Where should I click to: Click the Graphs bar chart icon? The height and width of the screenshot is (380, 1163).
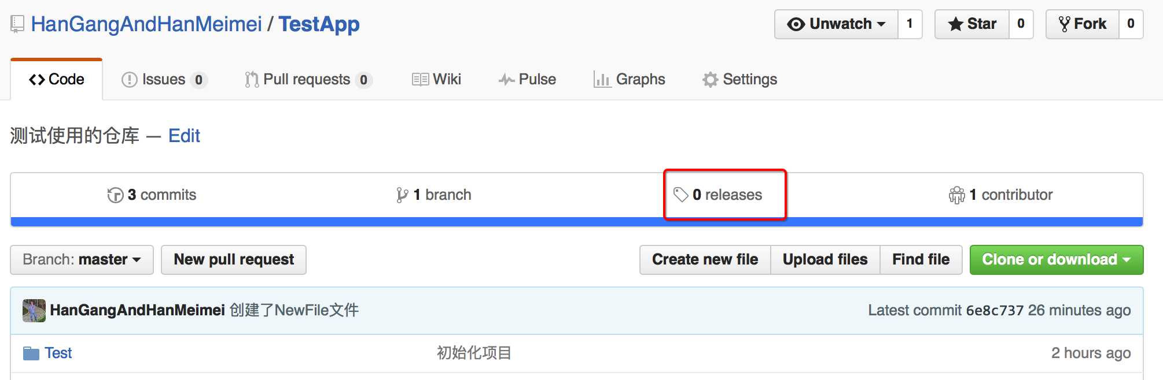(x=602, y=80)
